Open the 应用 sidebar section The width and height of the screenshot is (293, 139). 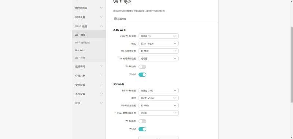tap(89, 103)
